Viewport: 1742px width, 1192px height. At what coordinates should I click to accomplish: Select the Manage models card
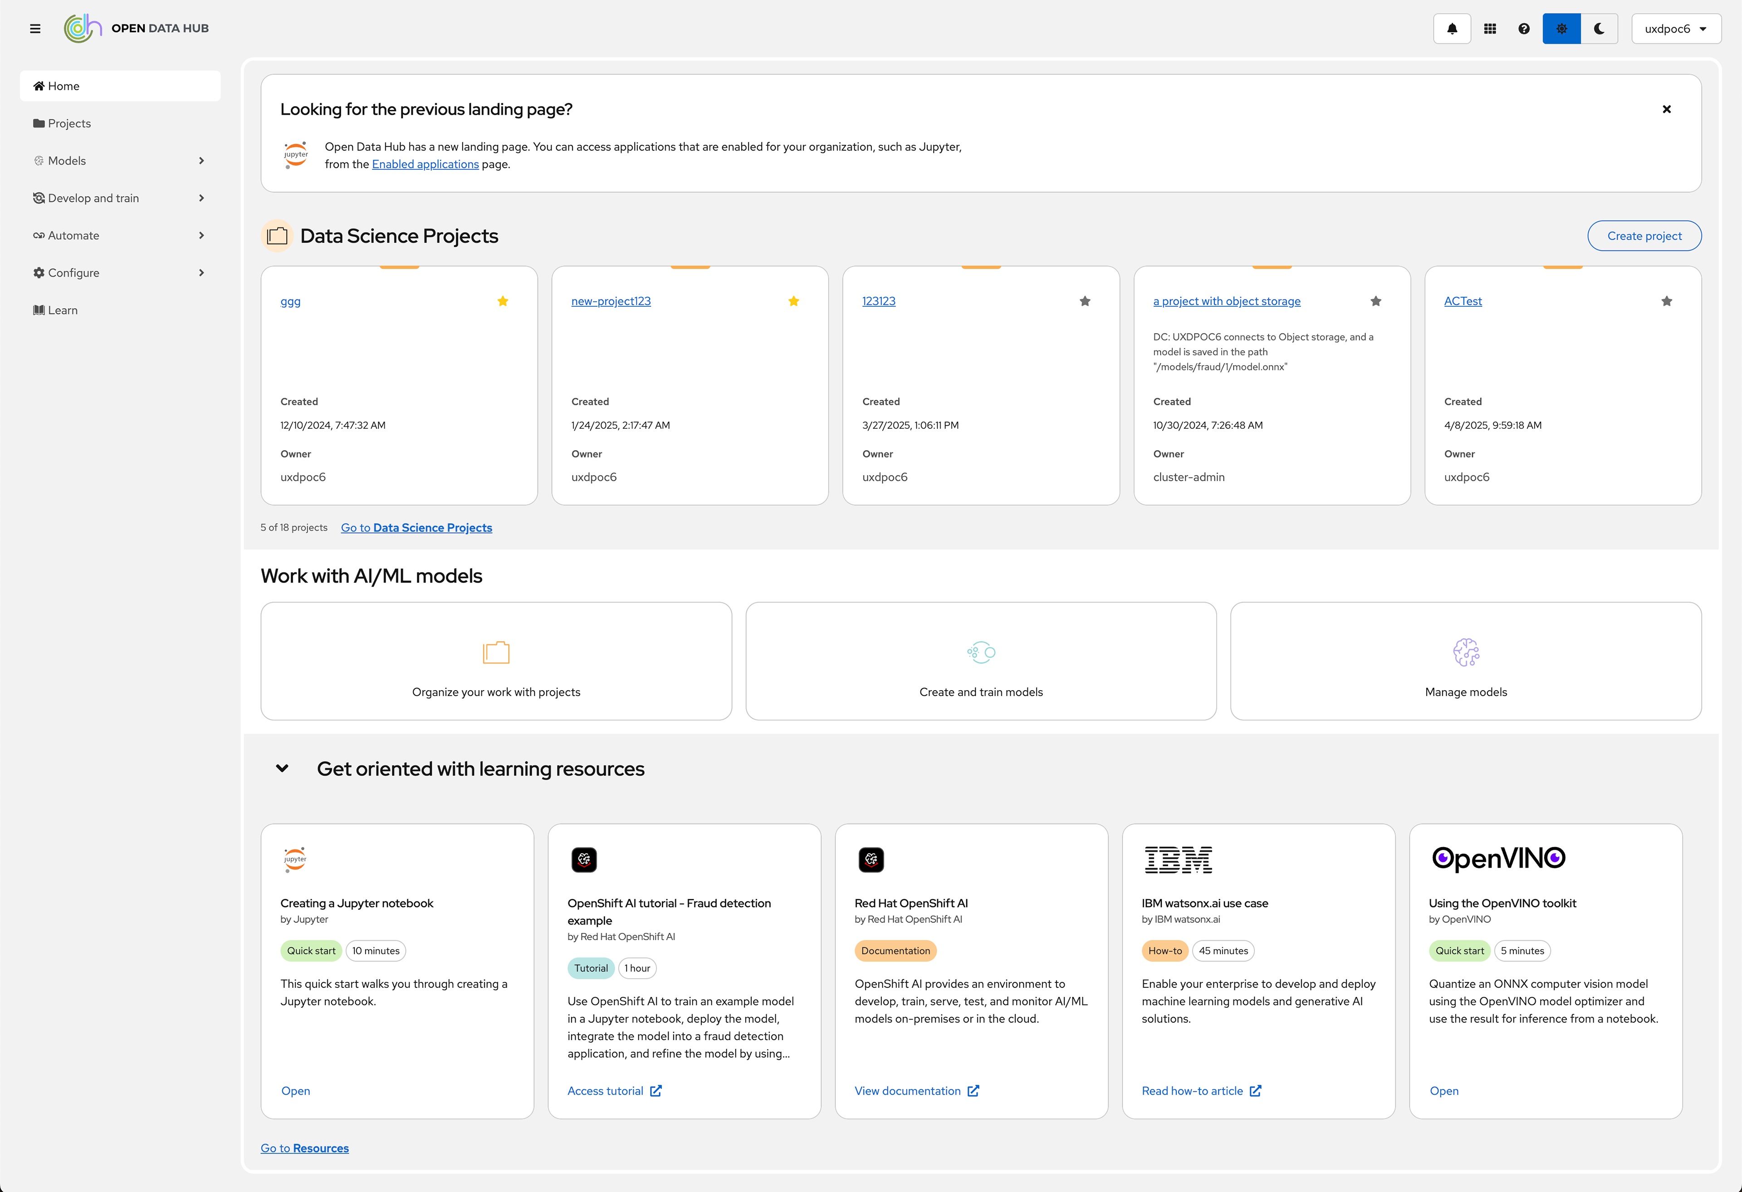(1465, 661)
